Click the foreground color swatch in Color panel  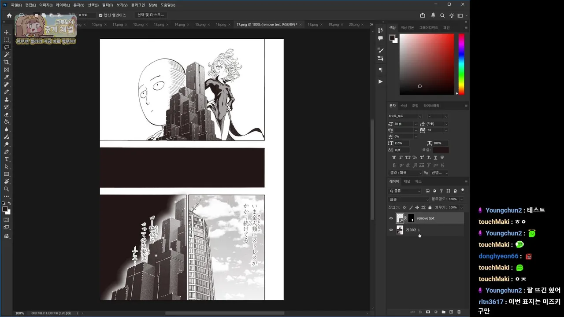[x=392, y=38]
